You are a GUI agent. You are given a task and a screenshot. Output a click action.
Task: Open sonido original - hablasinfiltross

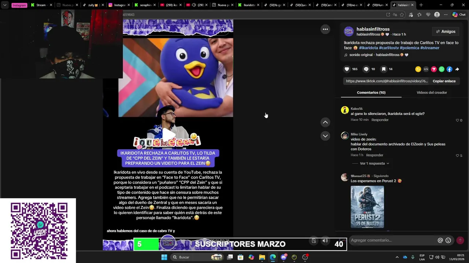(376, 55)
